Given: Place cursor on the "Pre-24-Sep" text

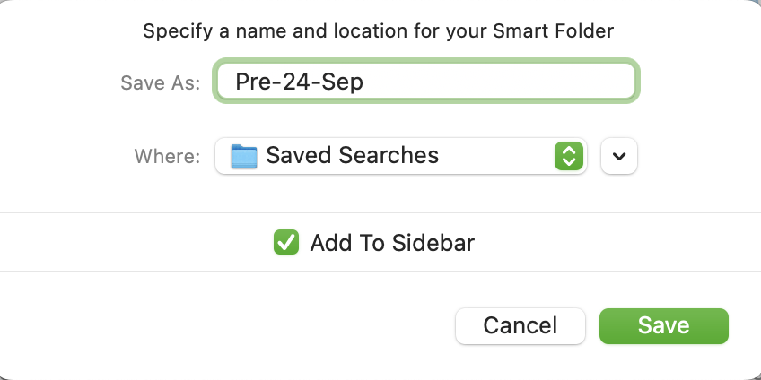Looking at the screenshot, I should (299, 82).
